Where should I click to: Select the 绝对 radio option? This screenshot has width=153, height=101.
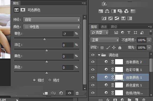[x=50, y=80]
